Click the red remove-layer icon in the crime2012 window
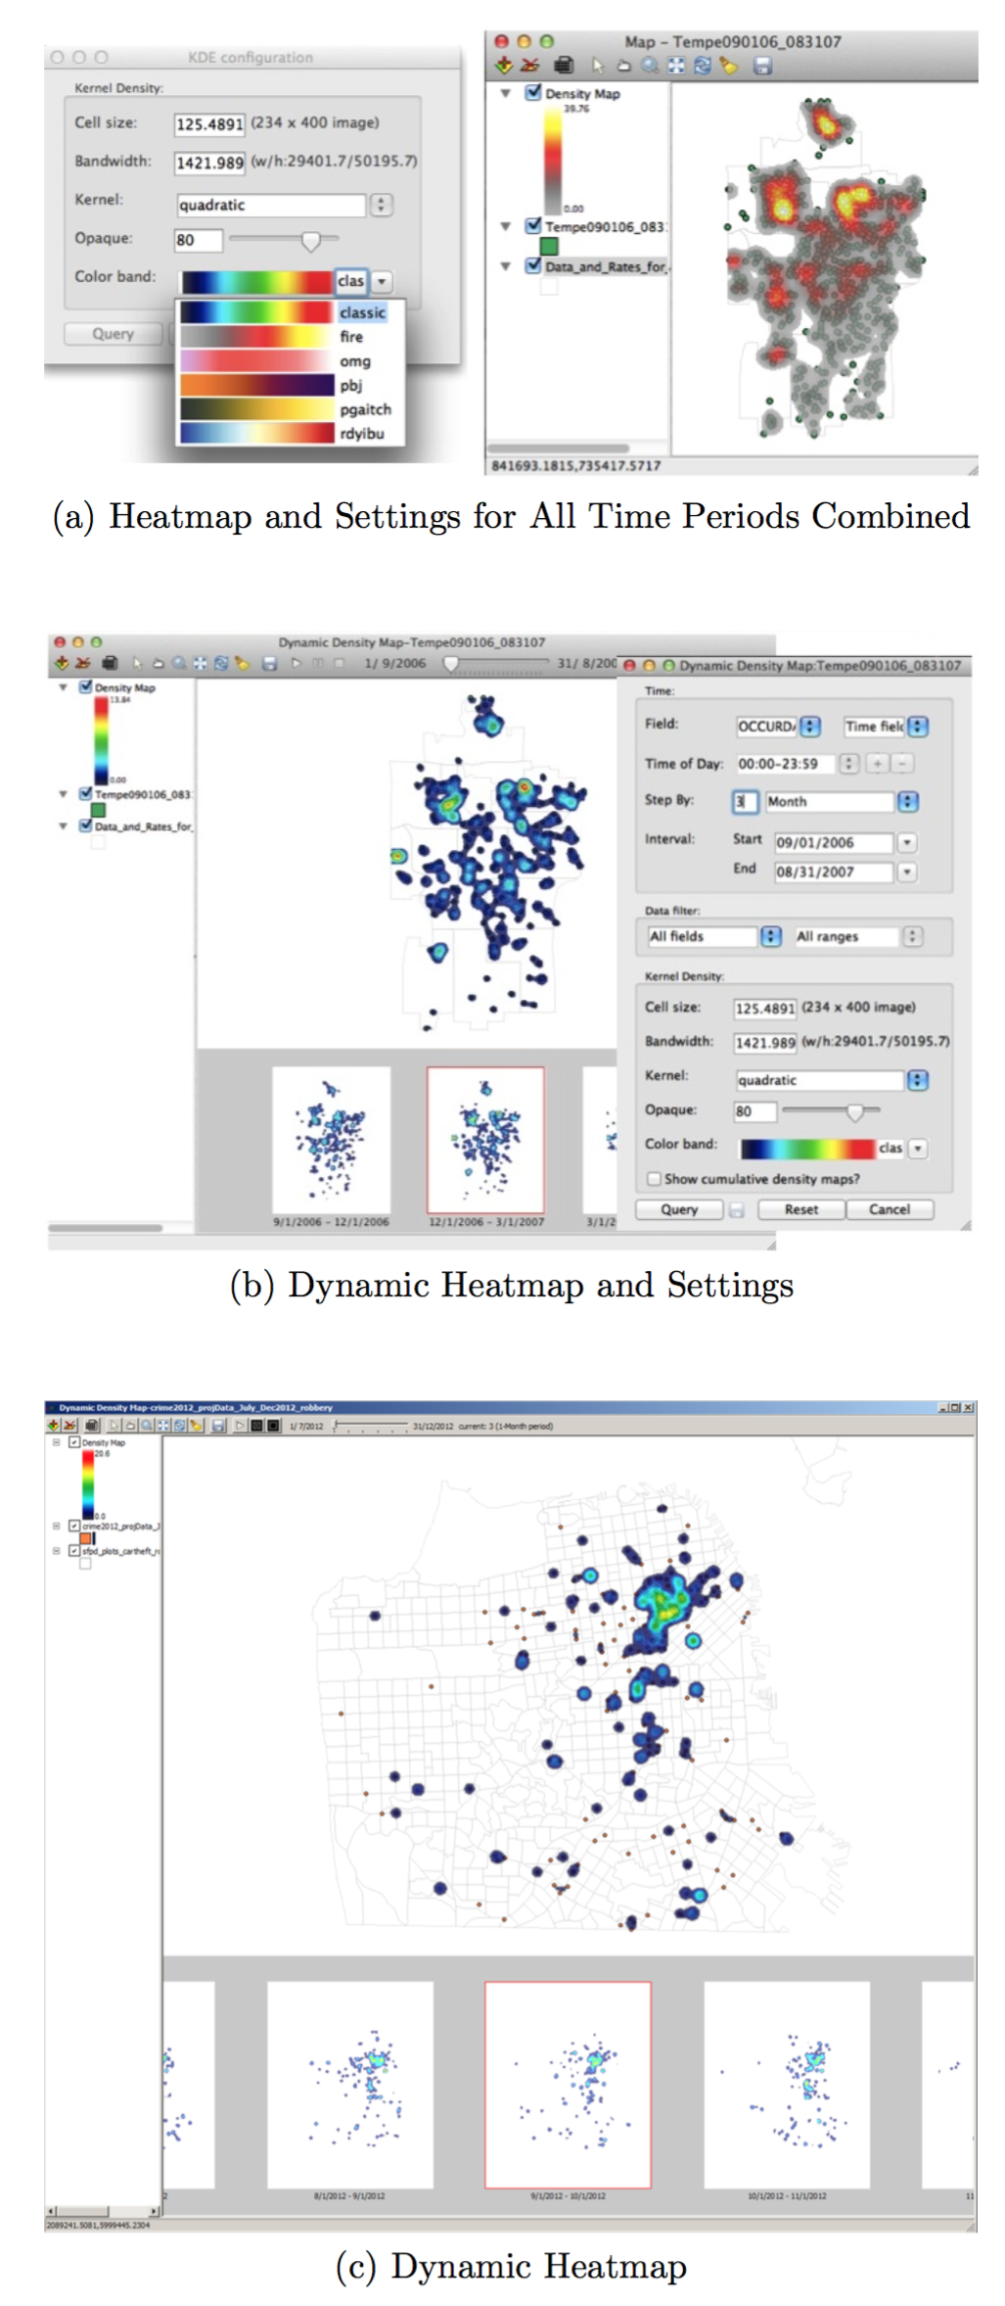Screen dimensions: 1005x2306 coord(70,1426)
